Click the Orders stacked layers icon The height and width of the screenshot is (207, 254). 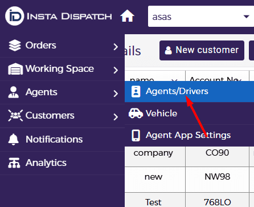tap(15, 46)
